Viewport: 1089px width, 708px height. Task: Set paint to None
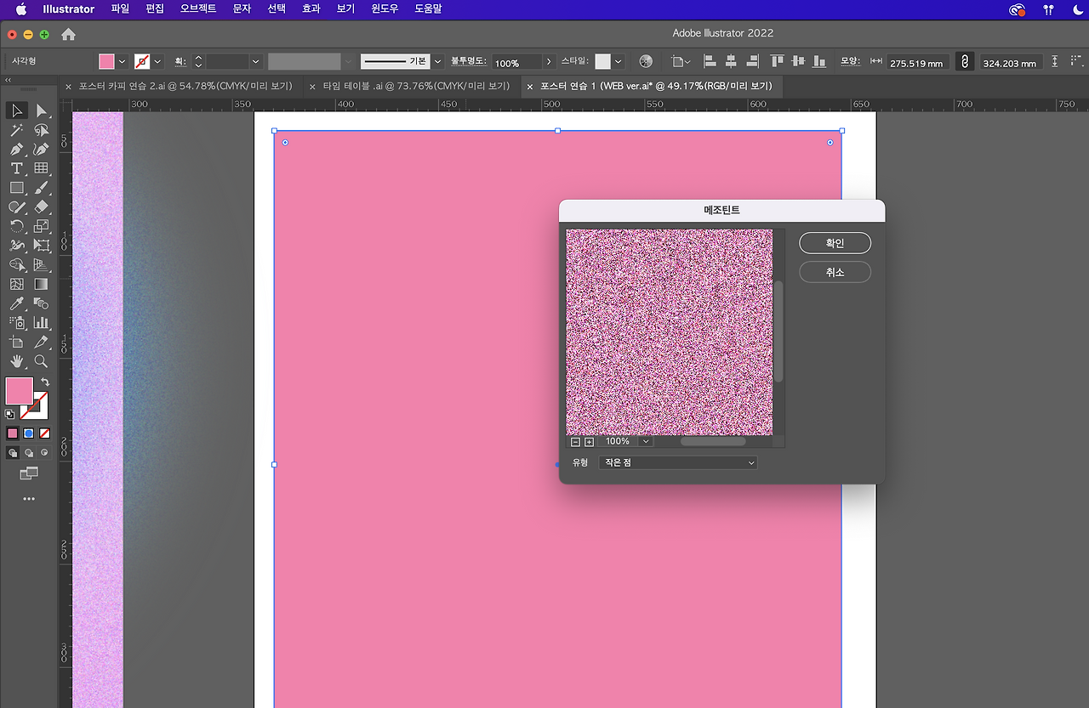click(44, 433)
